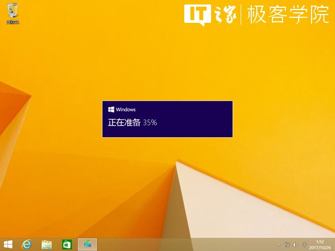335x251 pixels.
Task: Open the volume speaker tray icon
Action: (x=295, y=245)
